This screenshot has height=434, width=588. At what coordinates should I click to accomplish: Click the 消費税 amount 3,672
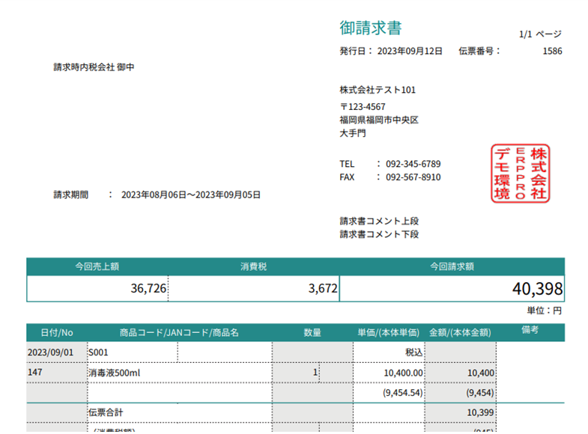click(322, 288)
